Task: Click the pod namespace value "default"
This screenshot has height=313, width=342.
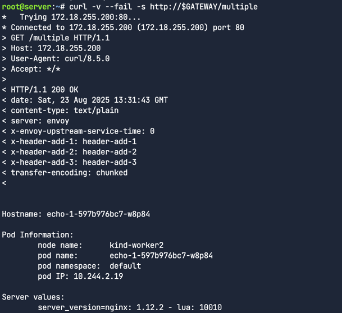Action: click(x=125, y=266)
